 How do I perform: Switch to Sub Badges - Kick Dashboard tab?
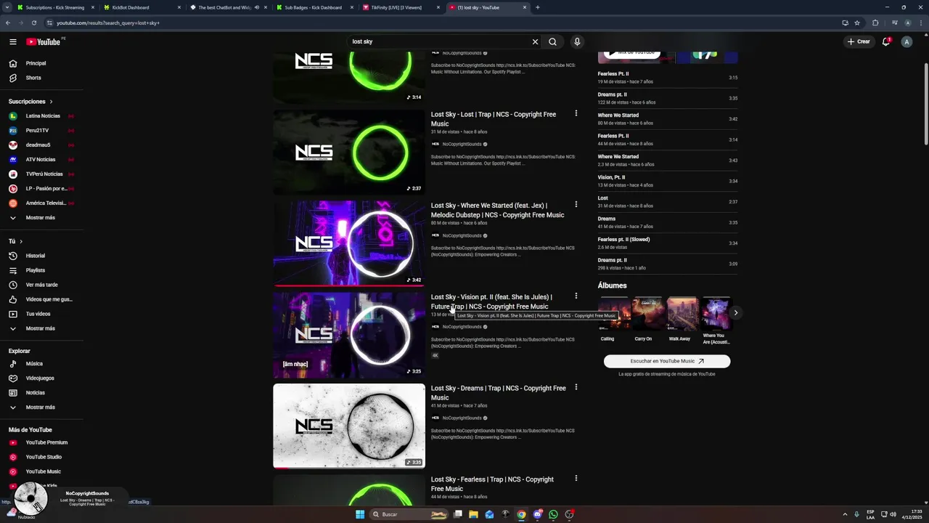tap(313, 7)
